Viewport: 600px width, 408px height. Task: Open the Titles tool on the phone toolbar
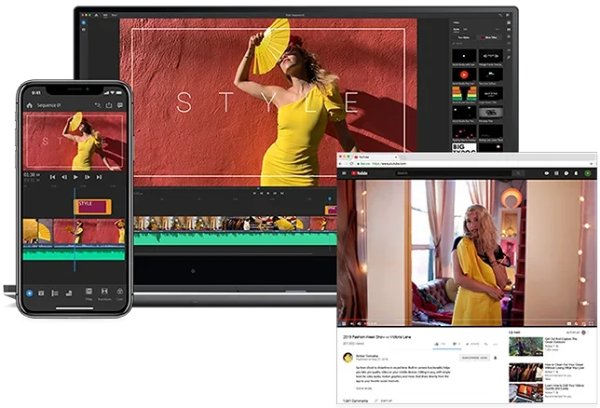tap(89, 293)
